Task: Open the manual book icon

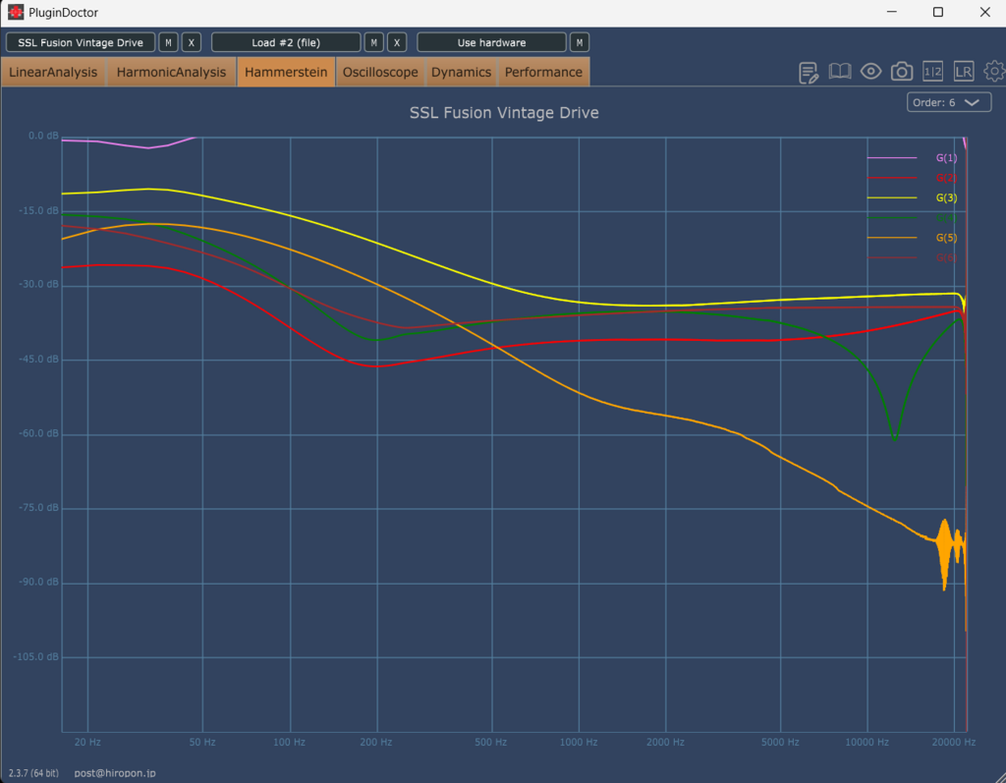Action: [840, 72]
